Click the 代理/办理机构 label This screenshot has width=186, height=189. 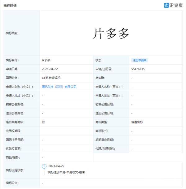(105, 148)
